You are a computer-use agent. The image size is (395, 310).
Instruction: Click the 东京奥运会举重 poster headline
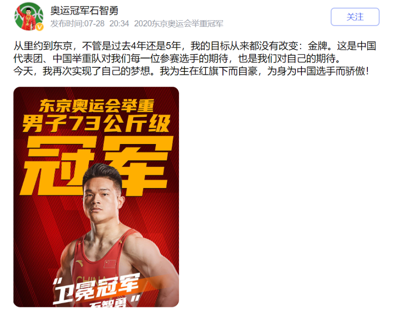coord(97,106)
